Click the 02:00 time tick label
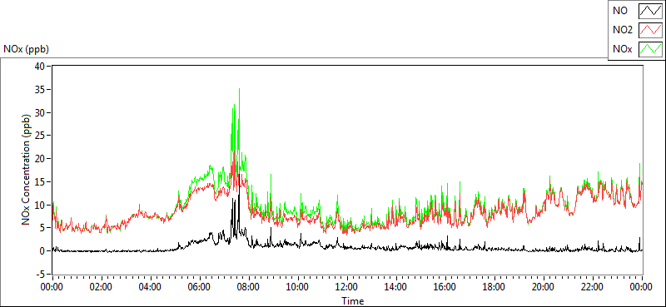The width and height of the screenshot is (666, 307). click(101, 287)
